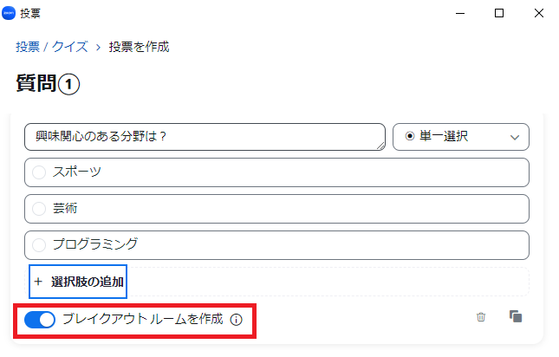The height and width of the screenshot is (357, 559).
Task: Click the info icon beside ブレイクアウト ルームを作成
Action: click(236, 320)
